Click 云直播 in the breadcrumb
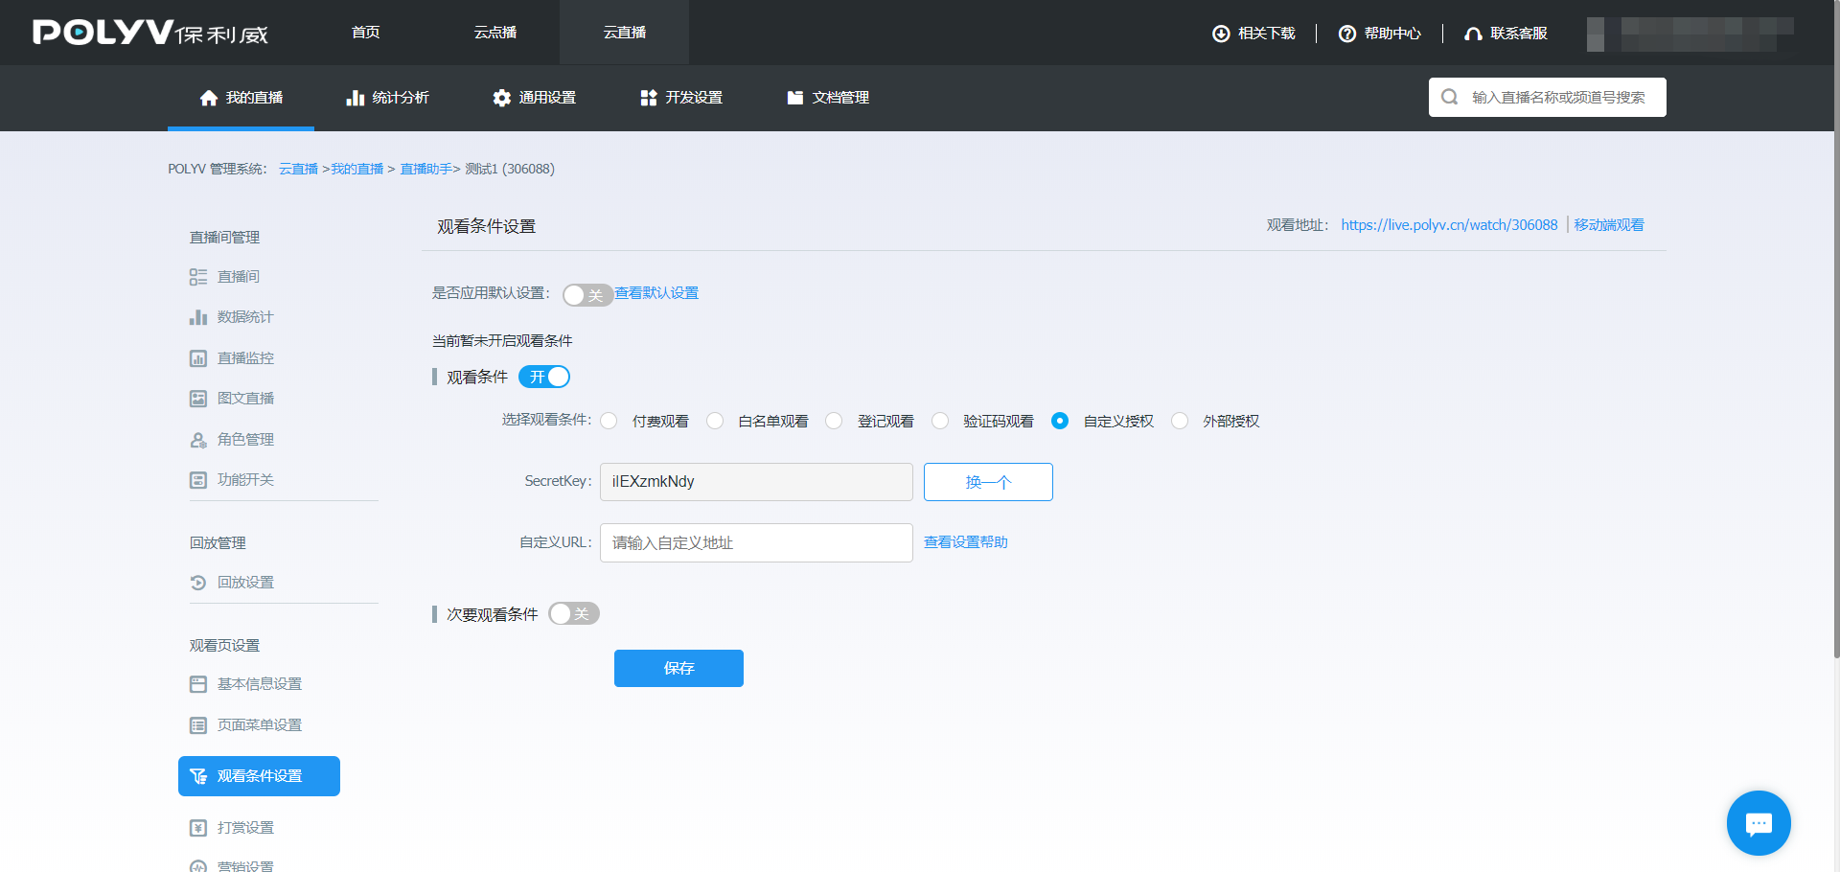The width and height of the screenshot is (1840, 872). pyautogui.click(x=298, y=169)
